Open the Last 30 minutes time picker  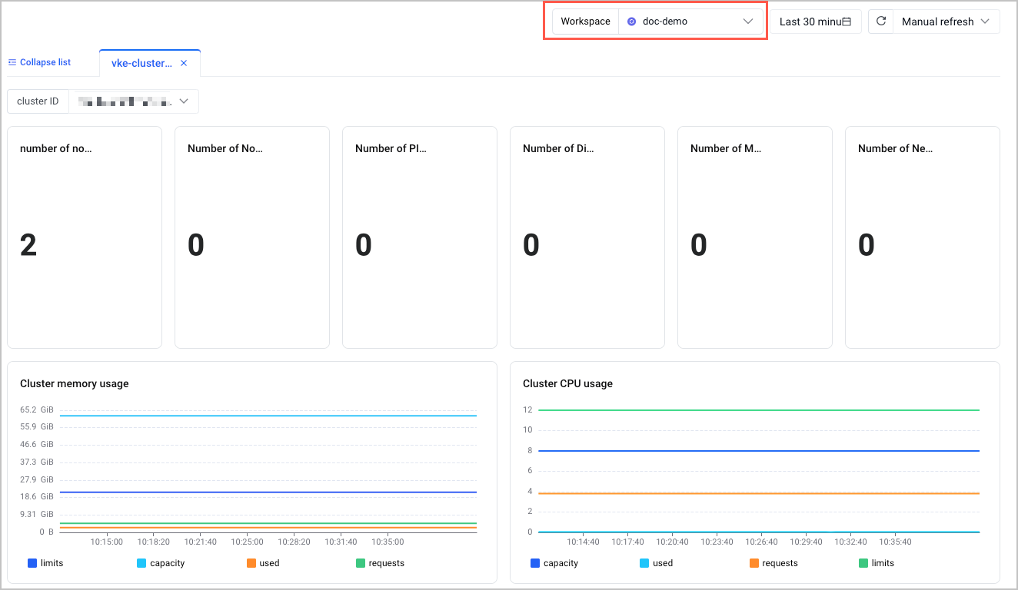[816, 22]
